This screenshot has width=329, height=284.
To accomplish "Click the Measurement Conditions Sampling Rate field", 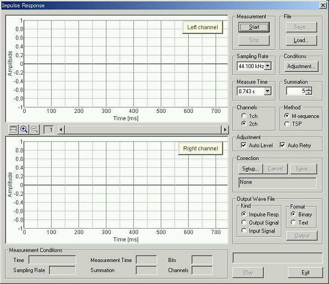I will 63,270.
